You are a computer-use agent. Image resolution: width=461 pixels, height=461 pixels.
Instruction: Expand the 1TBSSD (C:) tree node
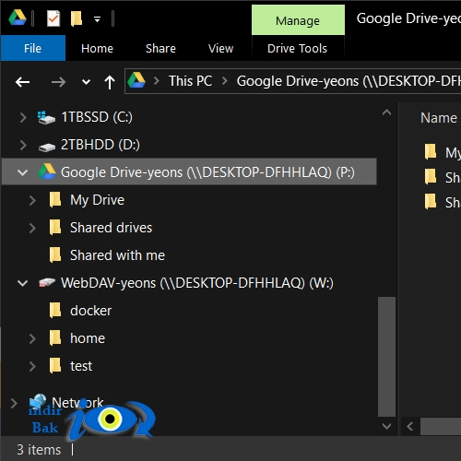point(23,117)
